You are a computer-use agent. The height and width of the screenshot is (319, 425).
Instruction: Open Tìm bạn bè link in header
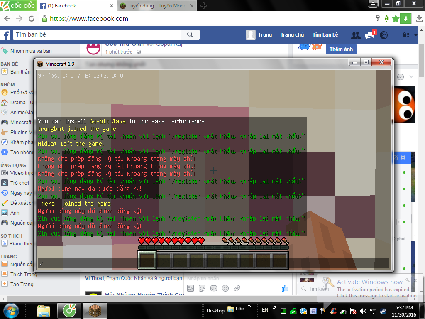click(325, 35)
